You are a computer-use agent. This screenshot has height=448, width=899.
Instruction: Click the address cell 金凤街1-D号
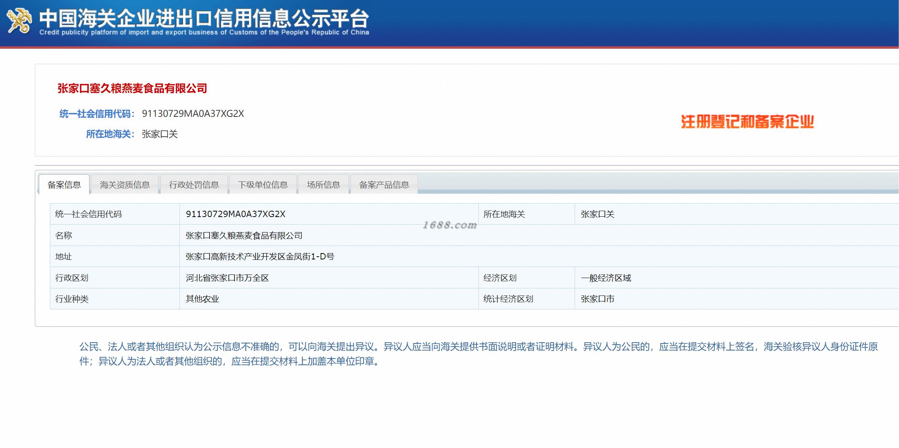click(x=260, y=257)
